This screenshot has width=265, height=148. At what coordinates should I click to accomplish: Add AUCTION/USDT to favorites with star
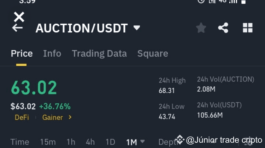tap(201, 28)
